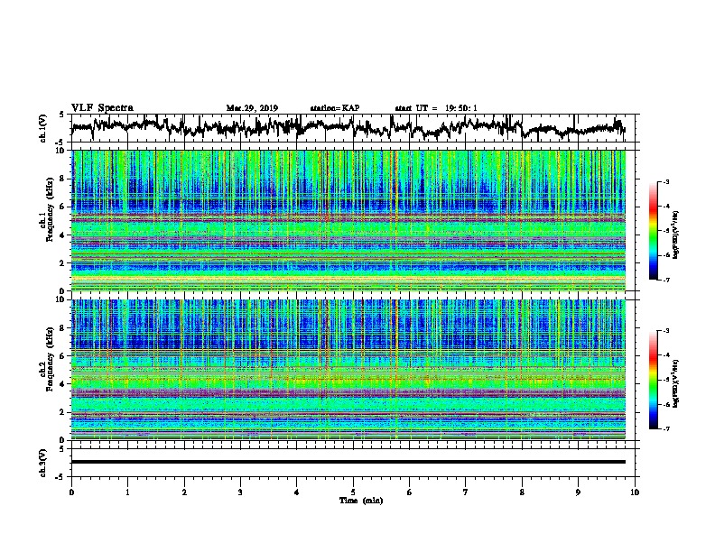Click the "ch.3(V)" vertical axis label
The width and height of the screenshot is (715, 552).
(x=43, y=463)
